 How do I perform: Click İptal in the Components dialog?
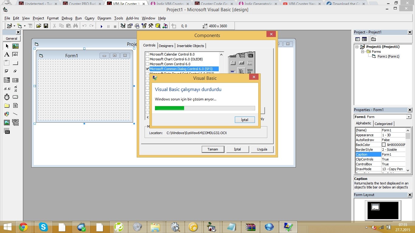coord(237,149)
